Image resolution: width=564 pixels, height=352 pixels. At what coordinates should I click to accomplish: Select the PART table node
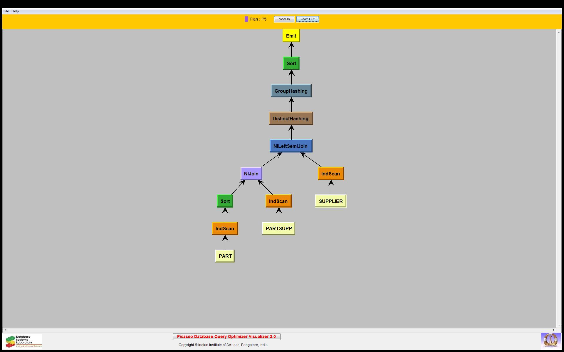(225, 256)
